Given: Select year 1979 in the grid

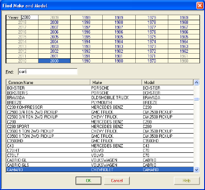Looking at the screenshot, I should 152,17.
